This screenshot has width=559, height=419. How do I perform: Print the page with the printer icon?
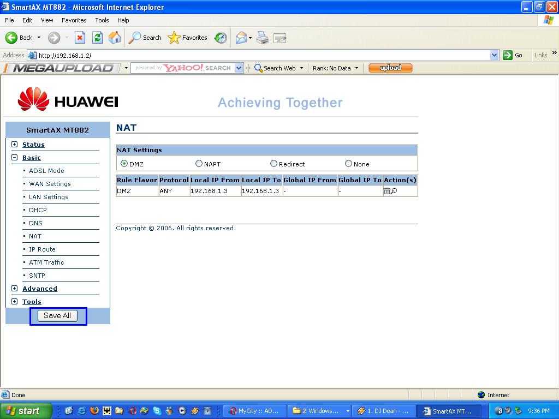pos(263,38)
